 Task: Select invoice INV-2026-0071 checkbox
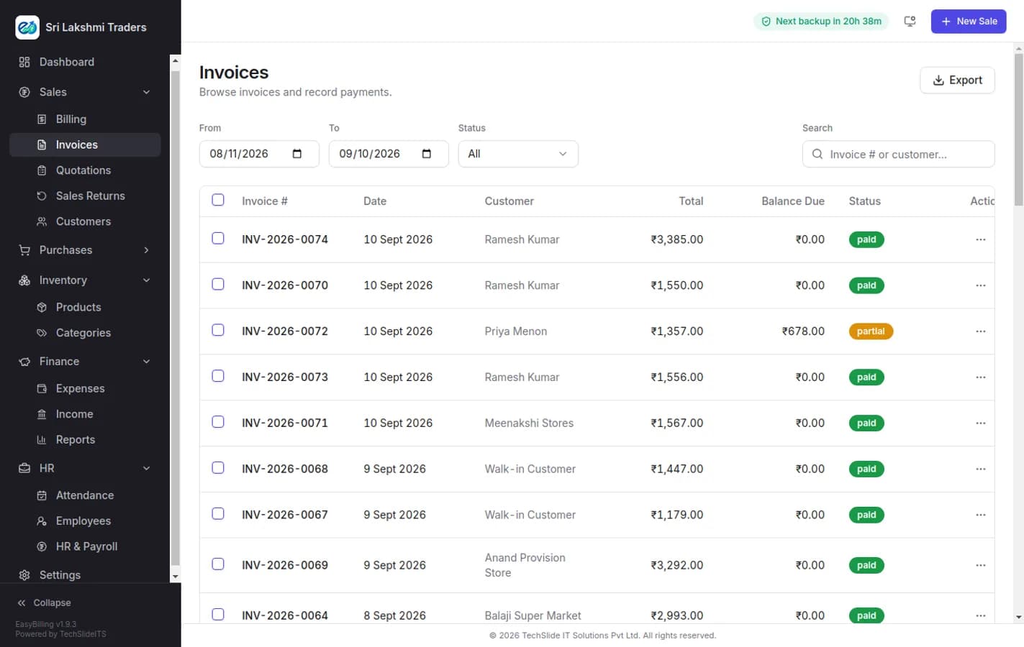point(218,422)
